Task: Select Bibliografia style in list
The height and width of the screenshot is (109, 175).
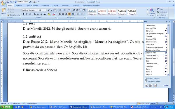Action: (x=156, y=31)
